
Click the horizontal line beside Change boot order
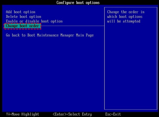click(x=72, y=26)
